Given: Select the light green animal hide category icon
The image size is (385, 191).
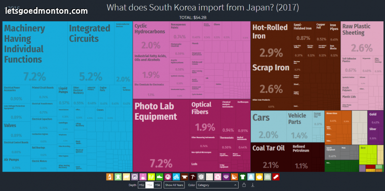Looking at the screenshot, I should (118, 177).
